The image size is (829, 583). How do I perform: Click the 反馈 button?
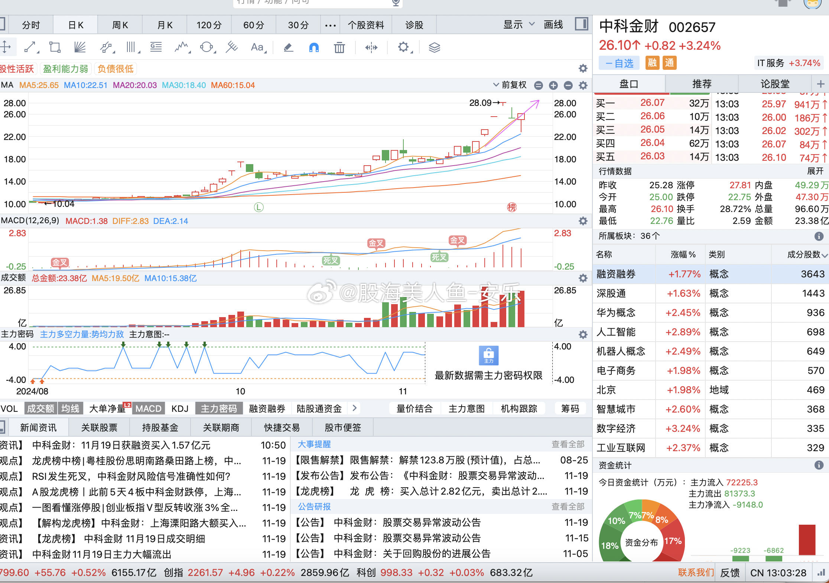(x=730, y=573)
